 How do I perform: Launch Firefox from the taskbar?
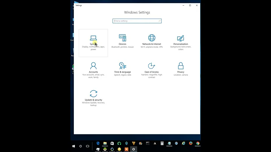click(190, 143)
